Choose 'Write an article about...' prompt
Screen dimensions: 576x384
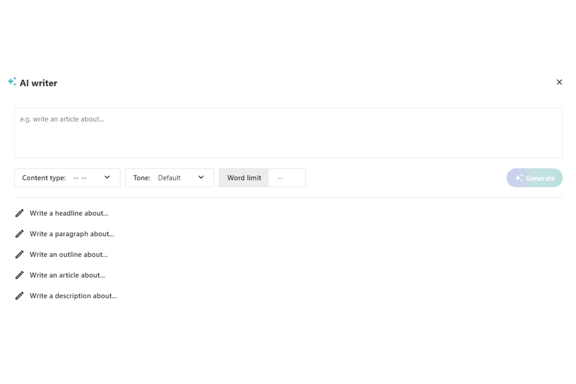tap(67, 275)
